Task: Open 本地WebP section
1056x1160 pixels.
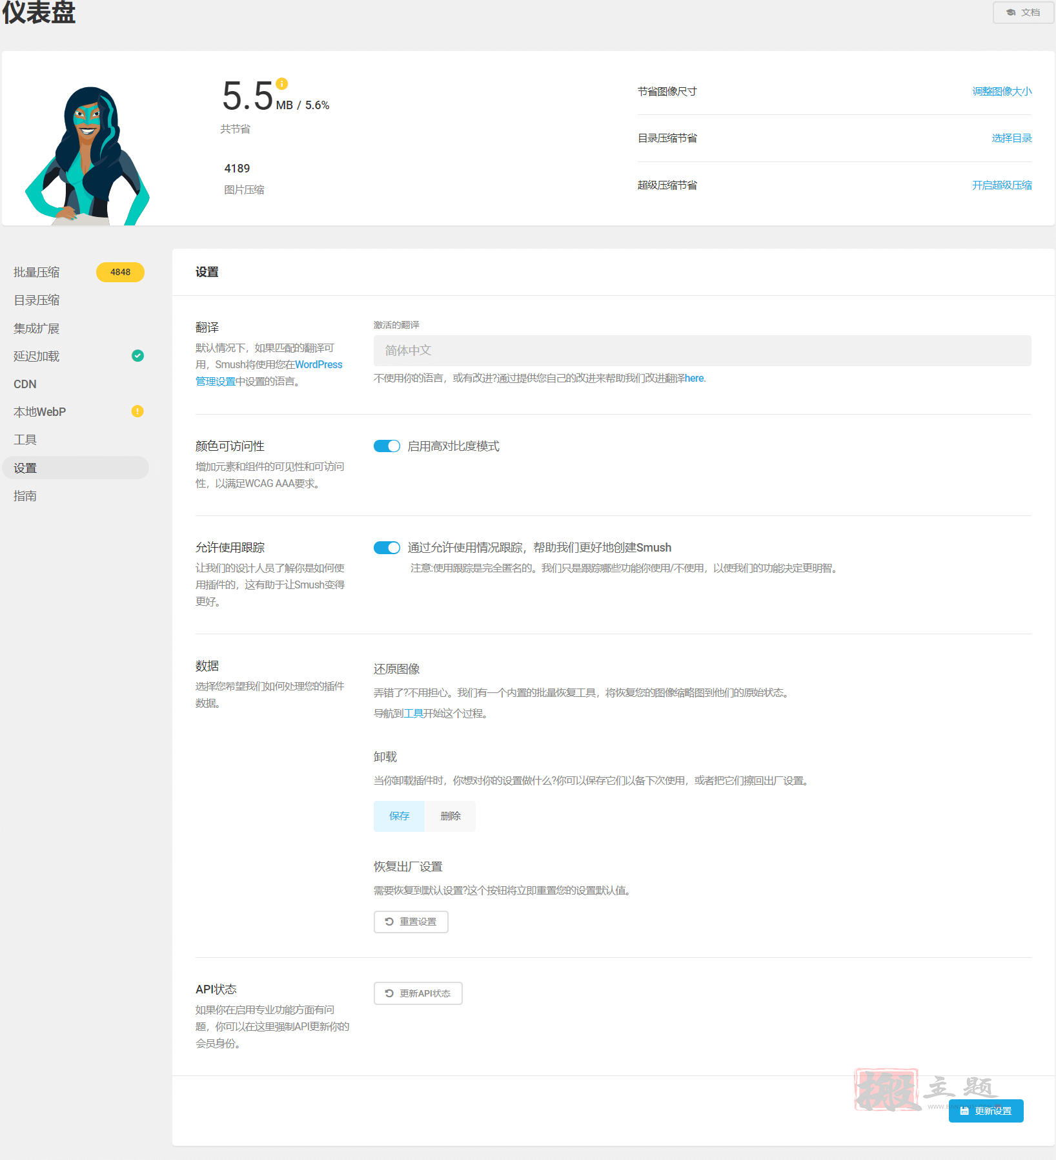Action: pos(40,412)
